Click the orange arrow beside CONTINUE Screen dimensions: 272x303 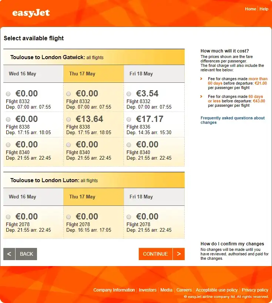pos(179,254)
